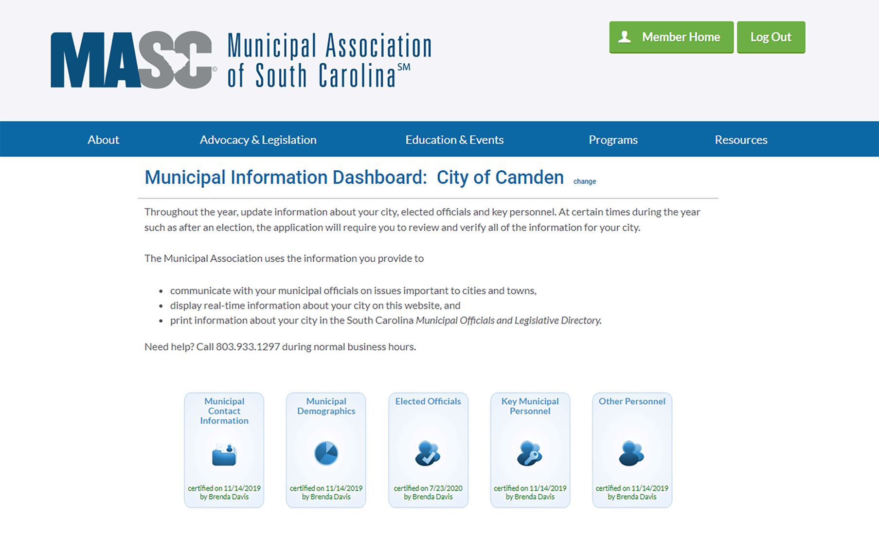Click the Key Municipal Personnel key icon
Screen dimensions: 879x538
point(530,454)
